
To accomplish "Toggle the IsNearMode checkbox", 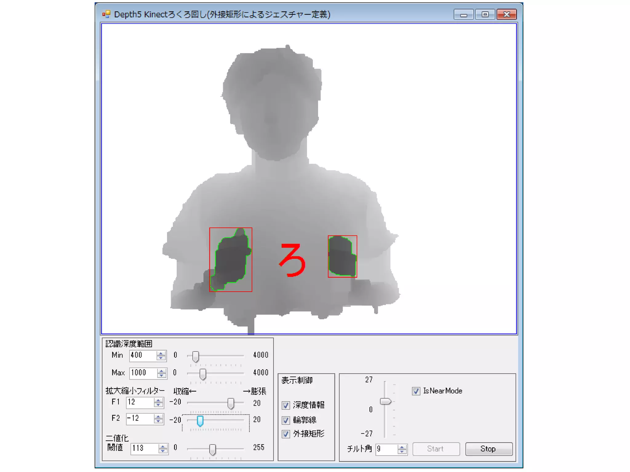I will 416,391.
